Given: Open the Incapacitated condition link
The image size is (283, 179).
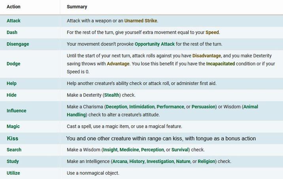Looking at the screenshot, I should click(x=221, y=64).
